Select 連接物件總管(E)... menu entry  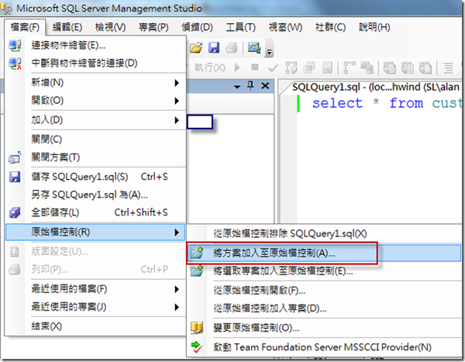95,46
